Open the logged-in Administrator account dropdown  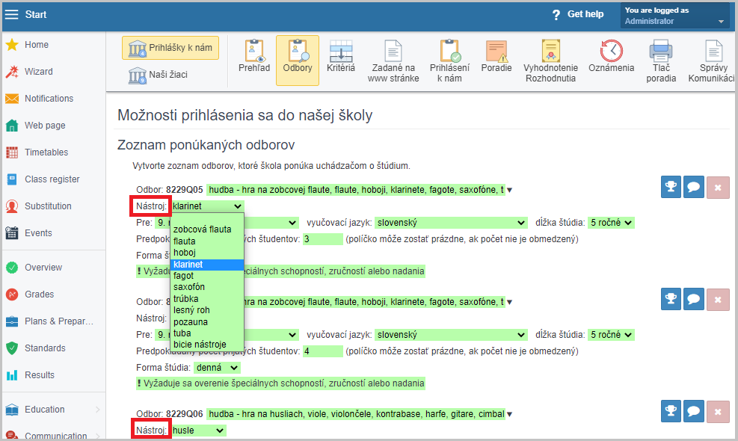[x=674, y=16]
